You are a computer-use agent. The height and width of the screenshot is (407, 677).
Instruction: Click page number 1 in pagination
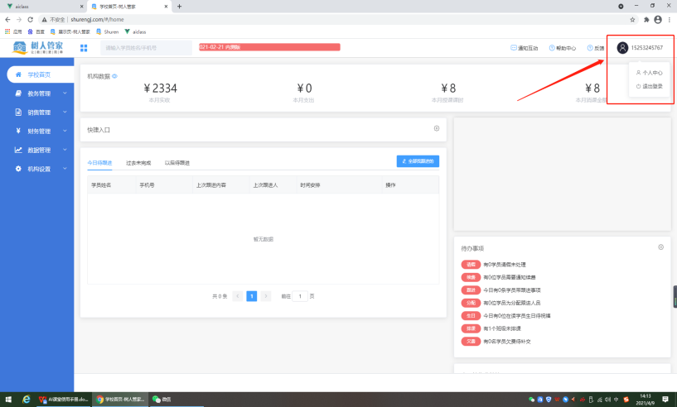(252, 296)
